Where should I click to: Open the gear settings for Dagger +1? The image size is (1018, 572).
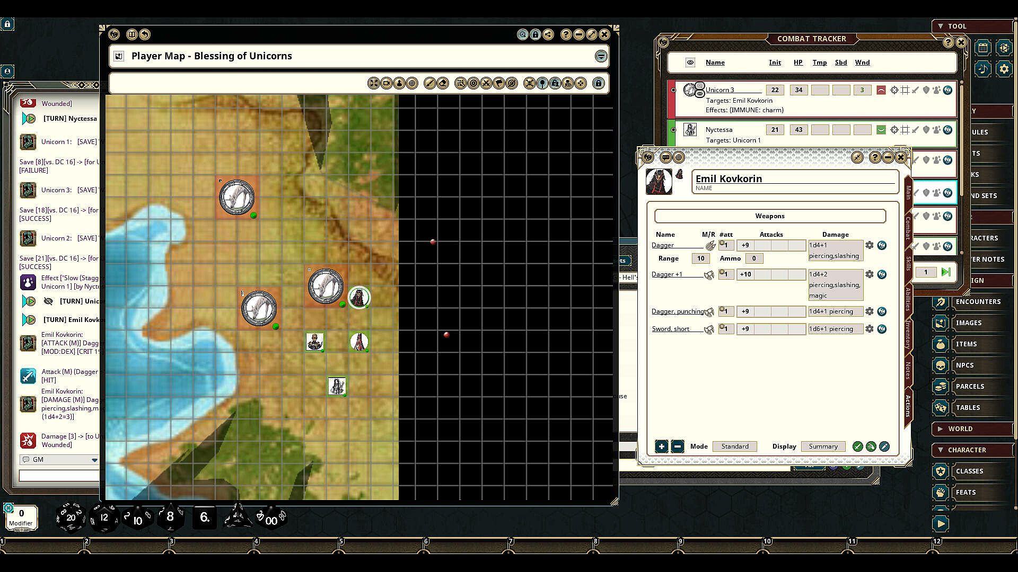(869, 274)
